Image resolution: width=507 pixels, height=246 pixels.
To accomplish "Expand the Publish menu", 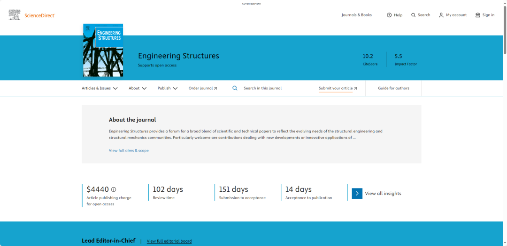I will [168, 88].
